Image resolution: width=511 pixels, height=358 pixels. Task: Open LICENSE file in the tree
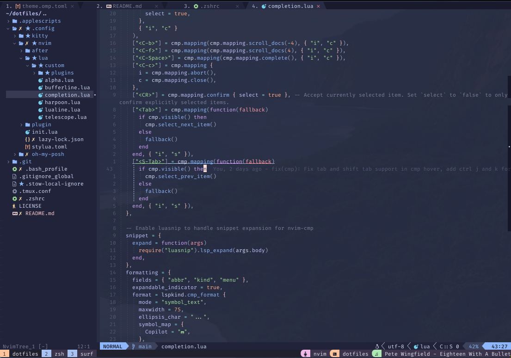pyautogui.click(x=30, y=206)
